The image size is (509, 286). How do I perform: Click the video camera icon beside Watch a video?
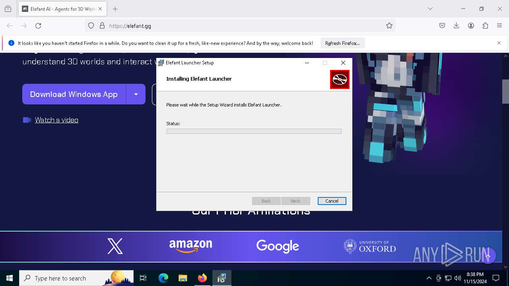(27, 120)
